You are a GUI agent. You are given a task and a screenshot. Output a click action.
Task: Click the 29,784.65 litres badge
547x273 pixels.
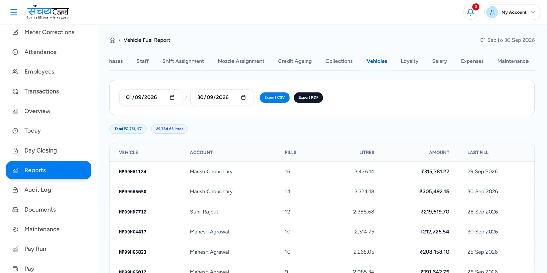point(170,129)
